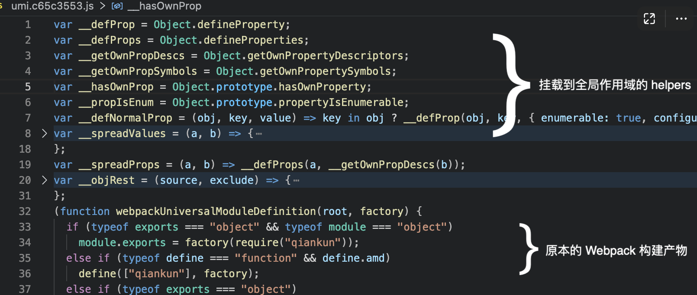The width and height of the screenshot is (697, 295).
Task: Click the fullscreen expand icon
Action: tap(649, 19)
